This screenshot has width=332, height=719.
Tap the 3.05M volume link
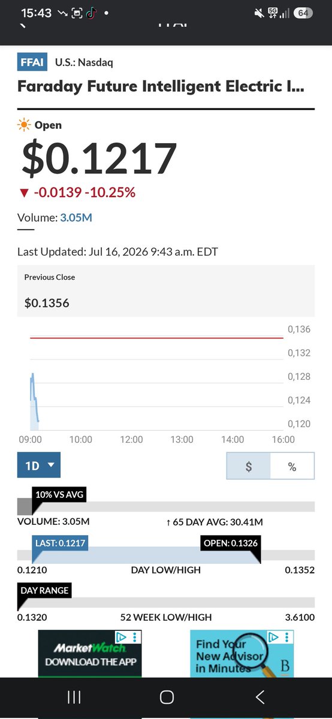[76, 217]
